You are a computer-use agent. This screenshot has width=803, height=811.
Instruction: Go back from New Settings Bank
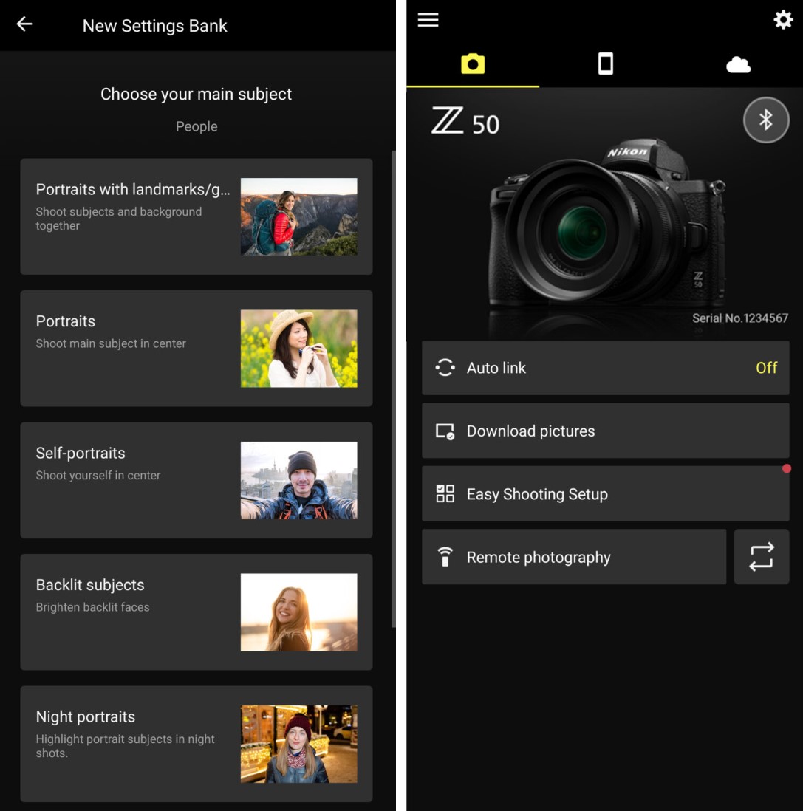pos(24,24)
